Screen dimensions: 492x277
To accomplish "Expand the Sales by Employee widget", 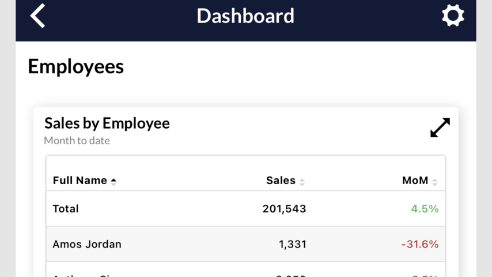I will click(440, 128).
